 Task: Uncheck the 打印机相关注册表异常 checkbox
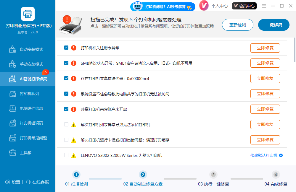tap(66, 48)
